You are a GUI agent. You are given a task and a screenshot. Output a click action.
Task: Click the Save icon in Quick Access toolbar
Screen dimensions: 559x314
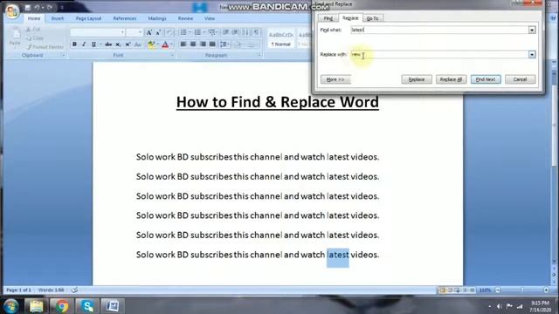tap(28, 8)
